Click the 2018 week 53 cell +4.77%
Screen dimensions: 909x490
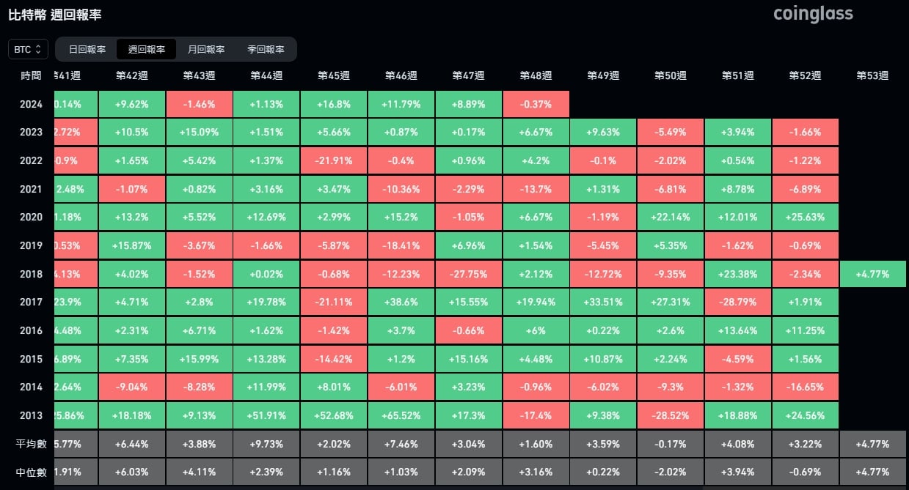(872, 275)
